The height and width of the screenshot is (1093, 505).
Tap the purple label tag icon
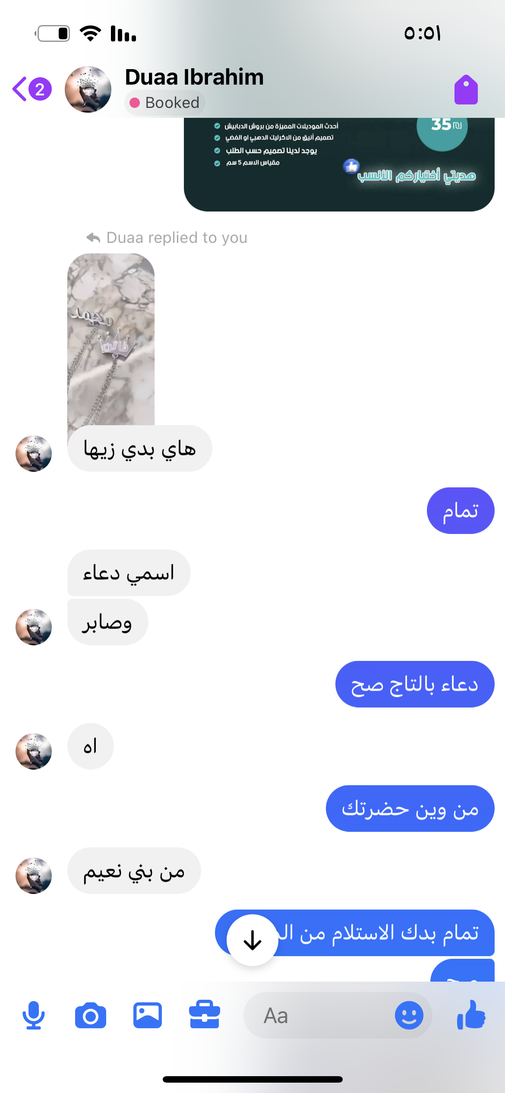coord(466,89)
